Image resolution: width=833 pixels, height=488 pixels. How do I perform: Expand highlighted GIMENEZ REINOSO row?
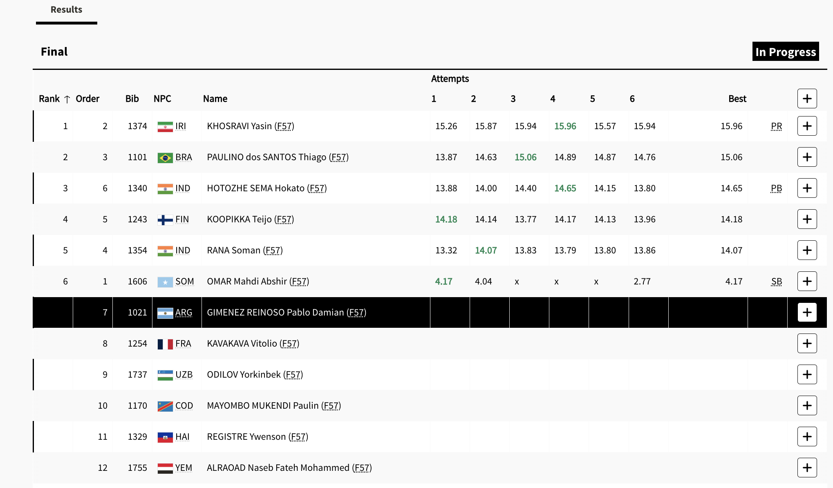(x=807, y=312)
